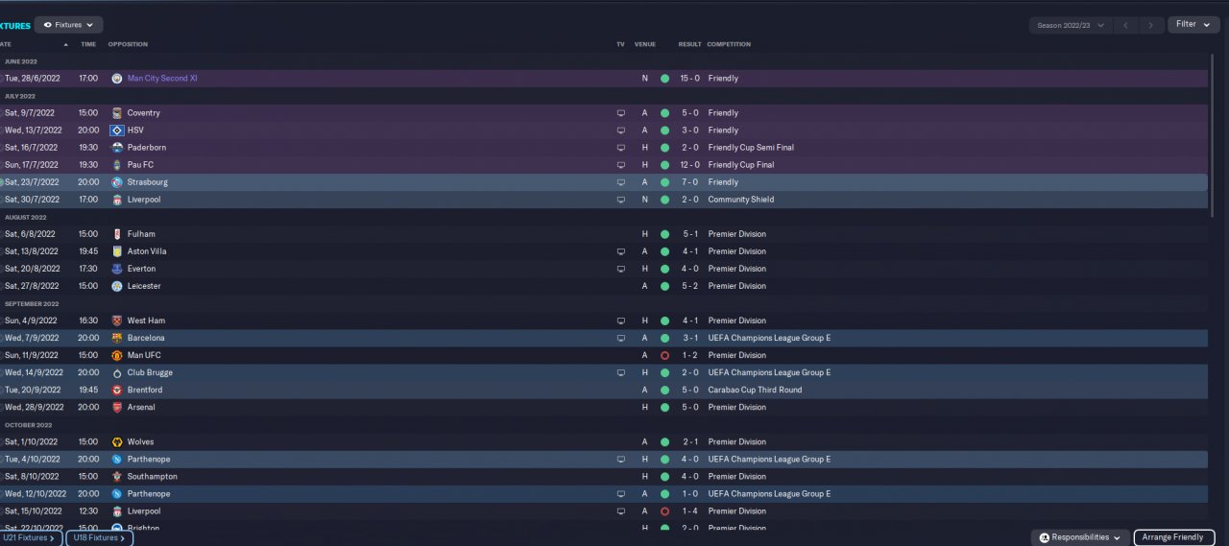Screen dimensions: 1229x546
Task: Click the Club Brugge crest icon
Action: (117, 372)
